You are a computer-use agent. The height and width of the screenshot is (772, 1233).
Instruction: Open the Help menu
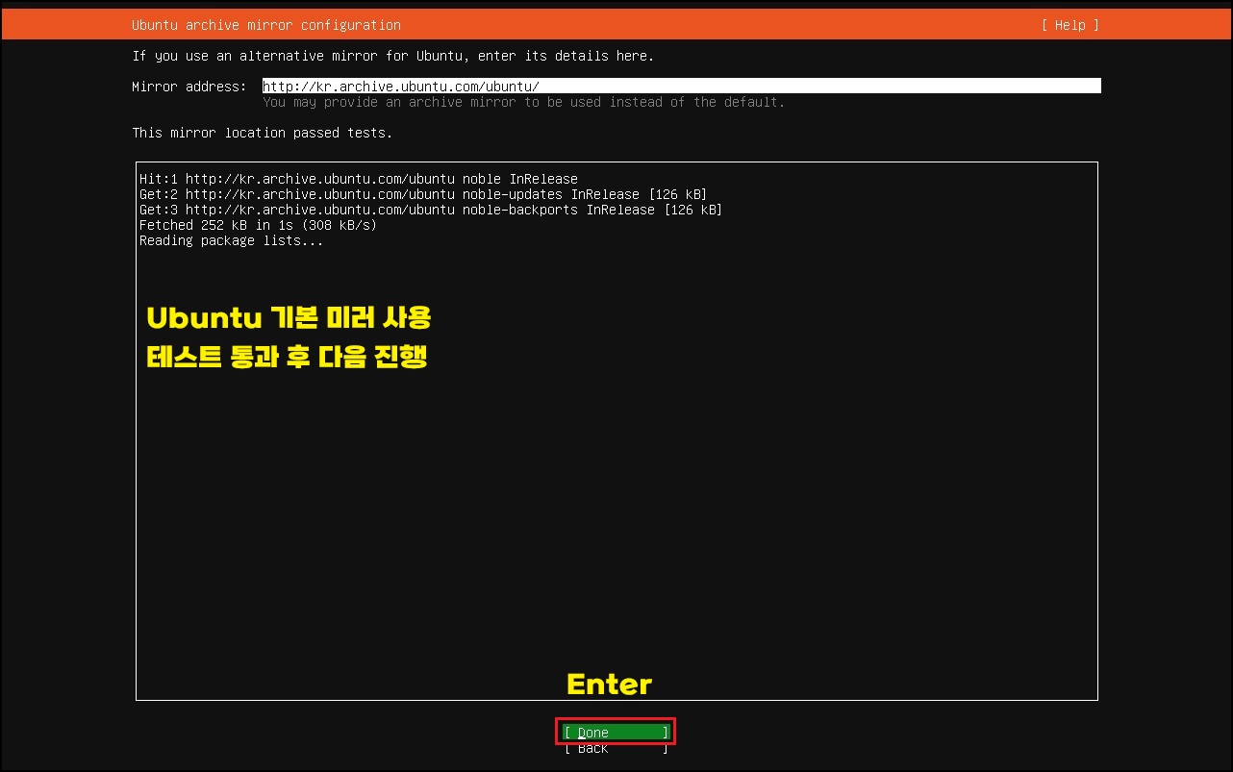click(1069, 25)
